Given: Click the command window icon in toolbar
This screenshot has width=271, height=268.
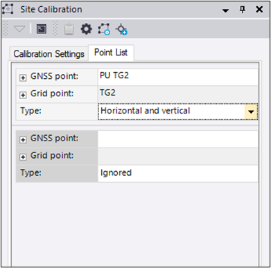Looking at the screenshot, I should tap(42, 29).
